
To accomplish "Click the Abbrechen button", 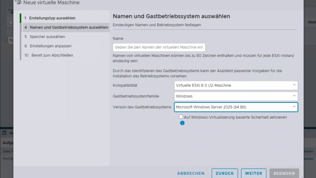I will pos(191,173).
